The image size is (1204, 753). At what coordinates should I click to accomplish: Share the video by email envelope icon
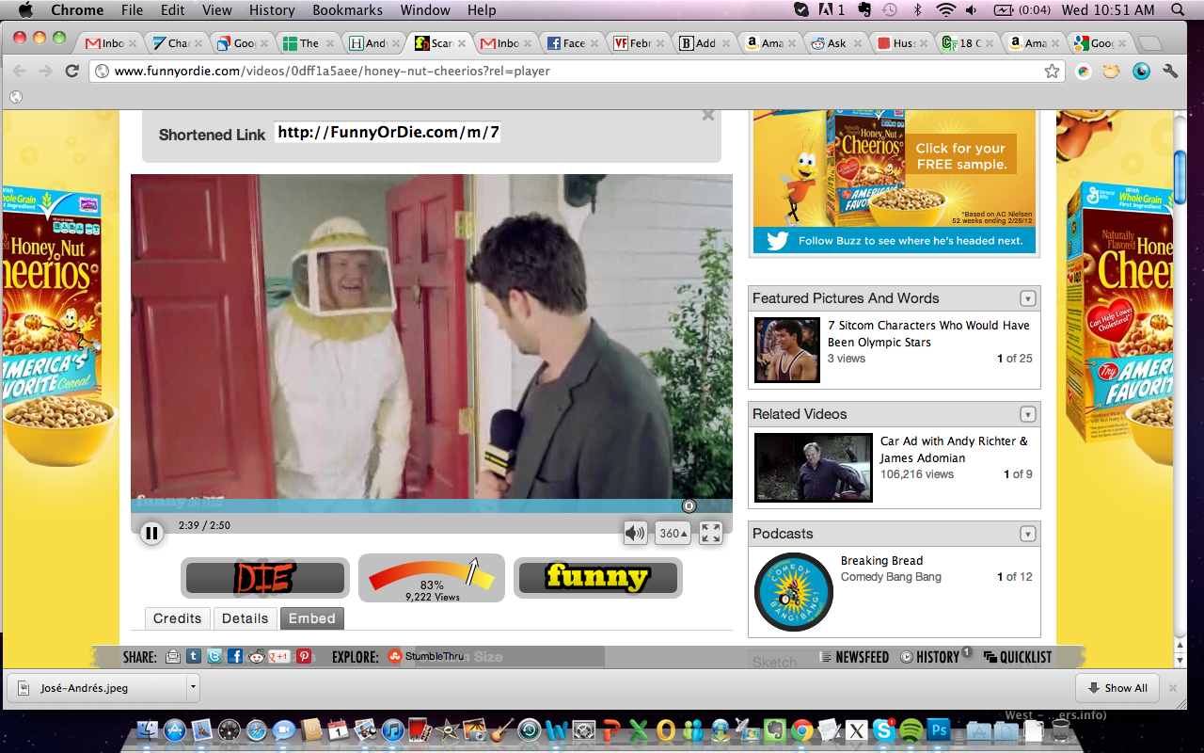pos(173,657)
